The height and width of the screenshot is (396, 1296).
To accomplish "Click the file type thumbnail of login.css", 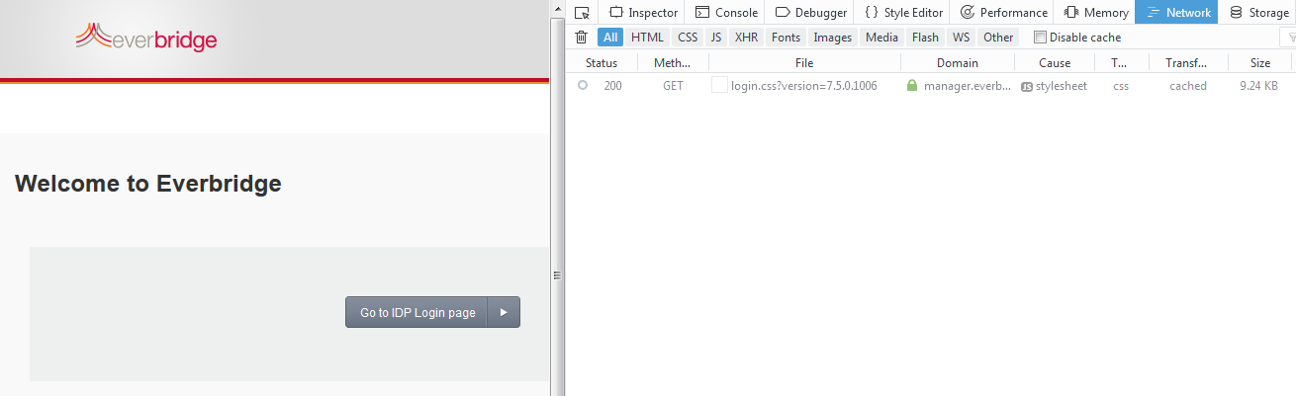I will [x=720, y=86].
